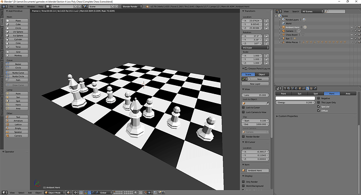Viewport: 361px width, 195px height.
Task: Switch lamp type to Point
Action: click(284, 94)
